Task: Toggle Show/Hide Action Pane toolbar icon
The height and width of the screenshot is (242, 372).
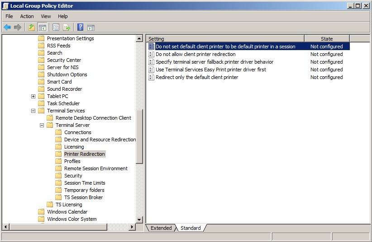Action: [91, 27]
